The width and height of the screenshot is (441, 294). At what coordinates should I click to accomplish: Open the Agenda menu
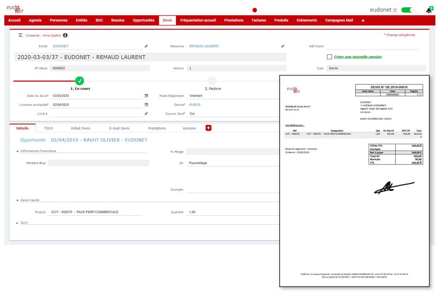pos(35,20)
